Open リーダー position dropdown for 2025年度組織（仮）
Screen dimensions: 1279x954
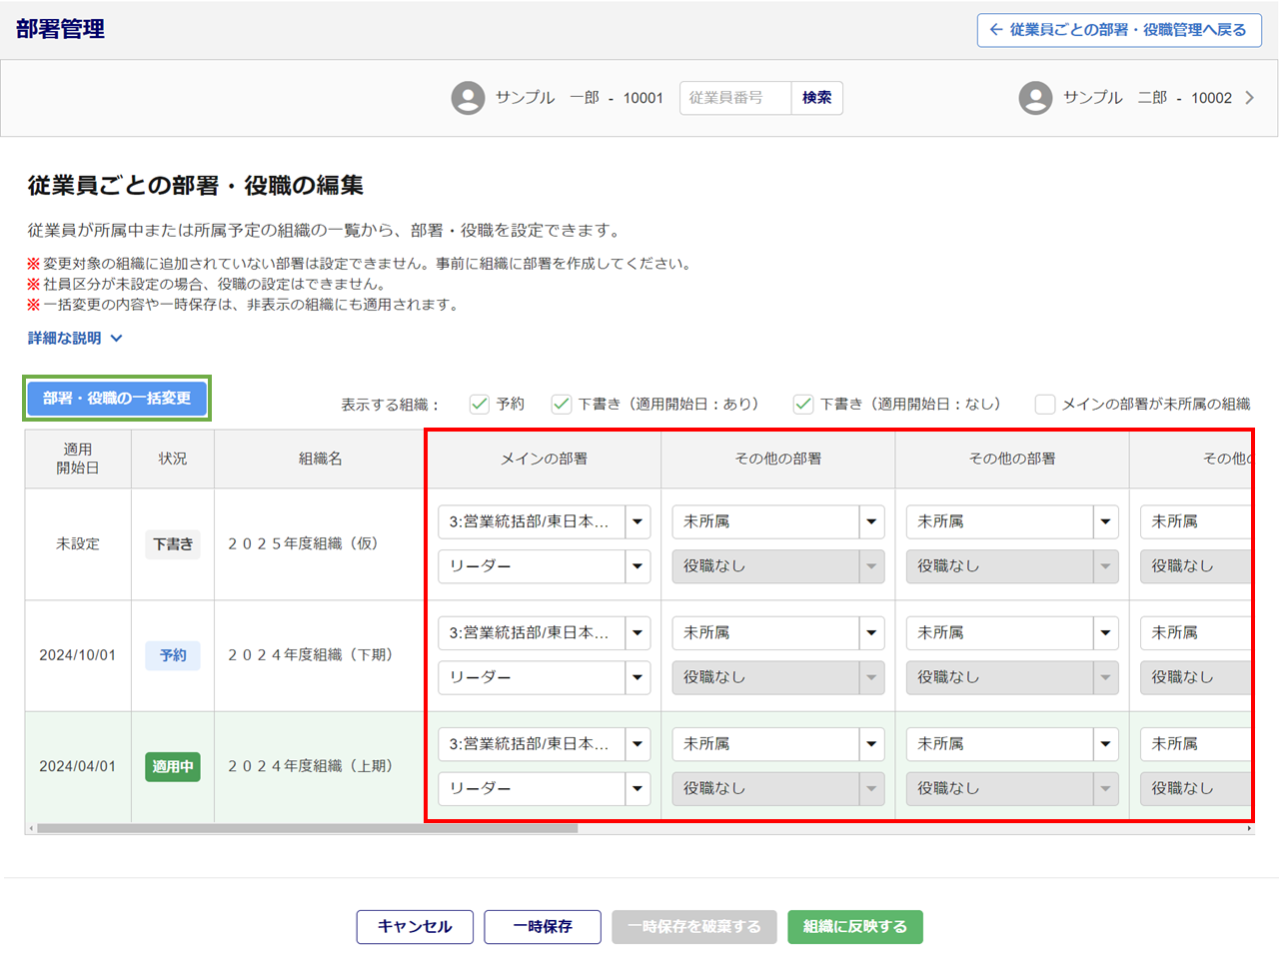click(545, 566)
